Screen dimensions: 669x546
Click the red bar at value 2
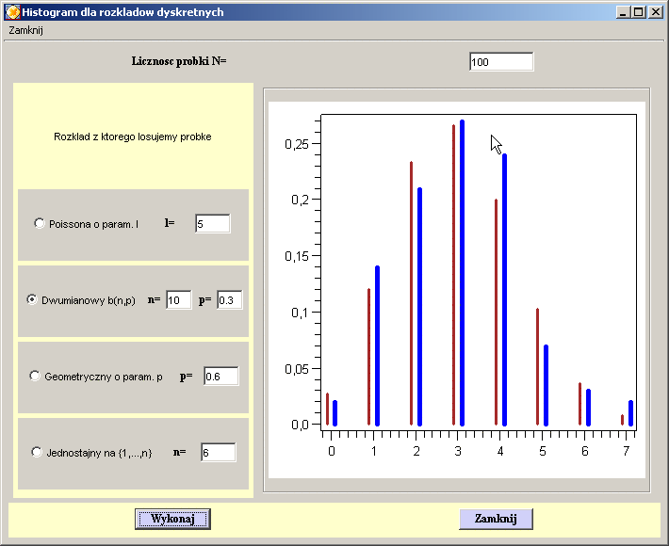click(x=412, y=294)
